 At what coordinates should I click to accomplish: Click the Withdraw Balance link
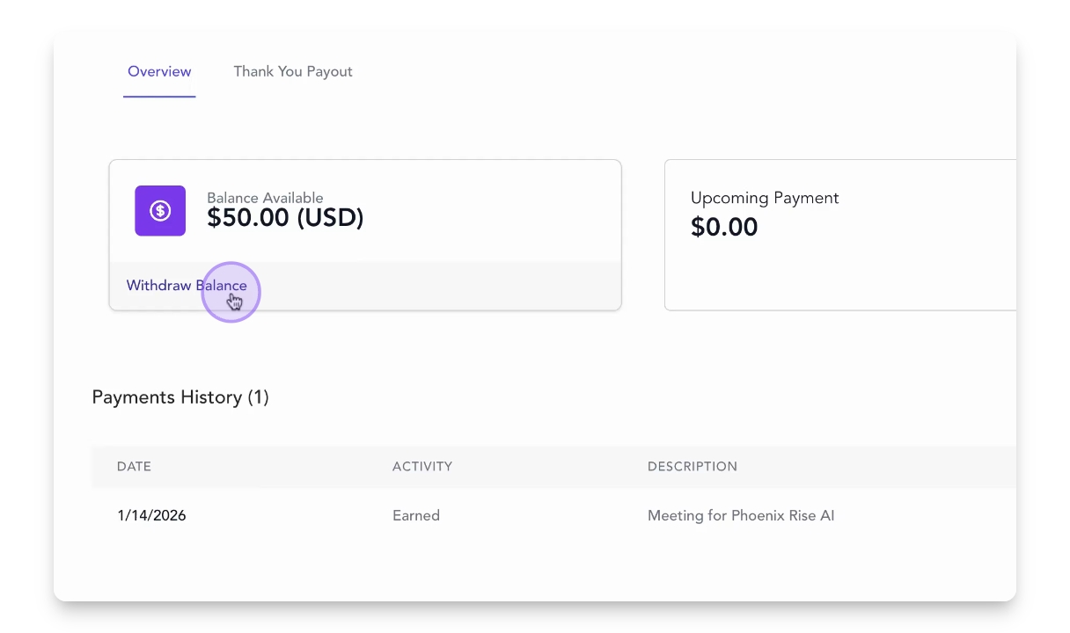click(x=186, y=286)
